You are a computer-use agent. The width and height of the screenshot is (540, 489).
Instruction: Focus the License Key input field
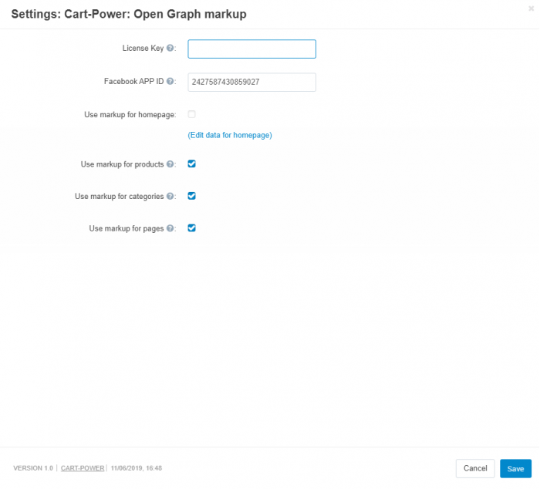tap(251, 49)
